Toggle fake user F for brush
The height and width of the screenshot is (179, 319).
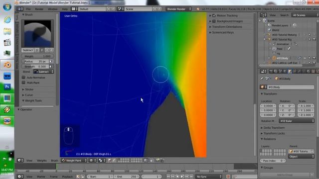click(42, 50)
